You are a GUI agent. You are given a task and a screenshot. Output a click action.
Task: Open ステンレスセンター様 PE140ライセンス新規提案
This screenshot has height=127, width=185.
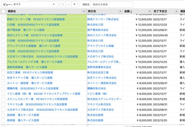tap(37, 99)
